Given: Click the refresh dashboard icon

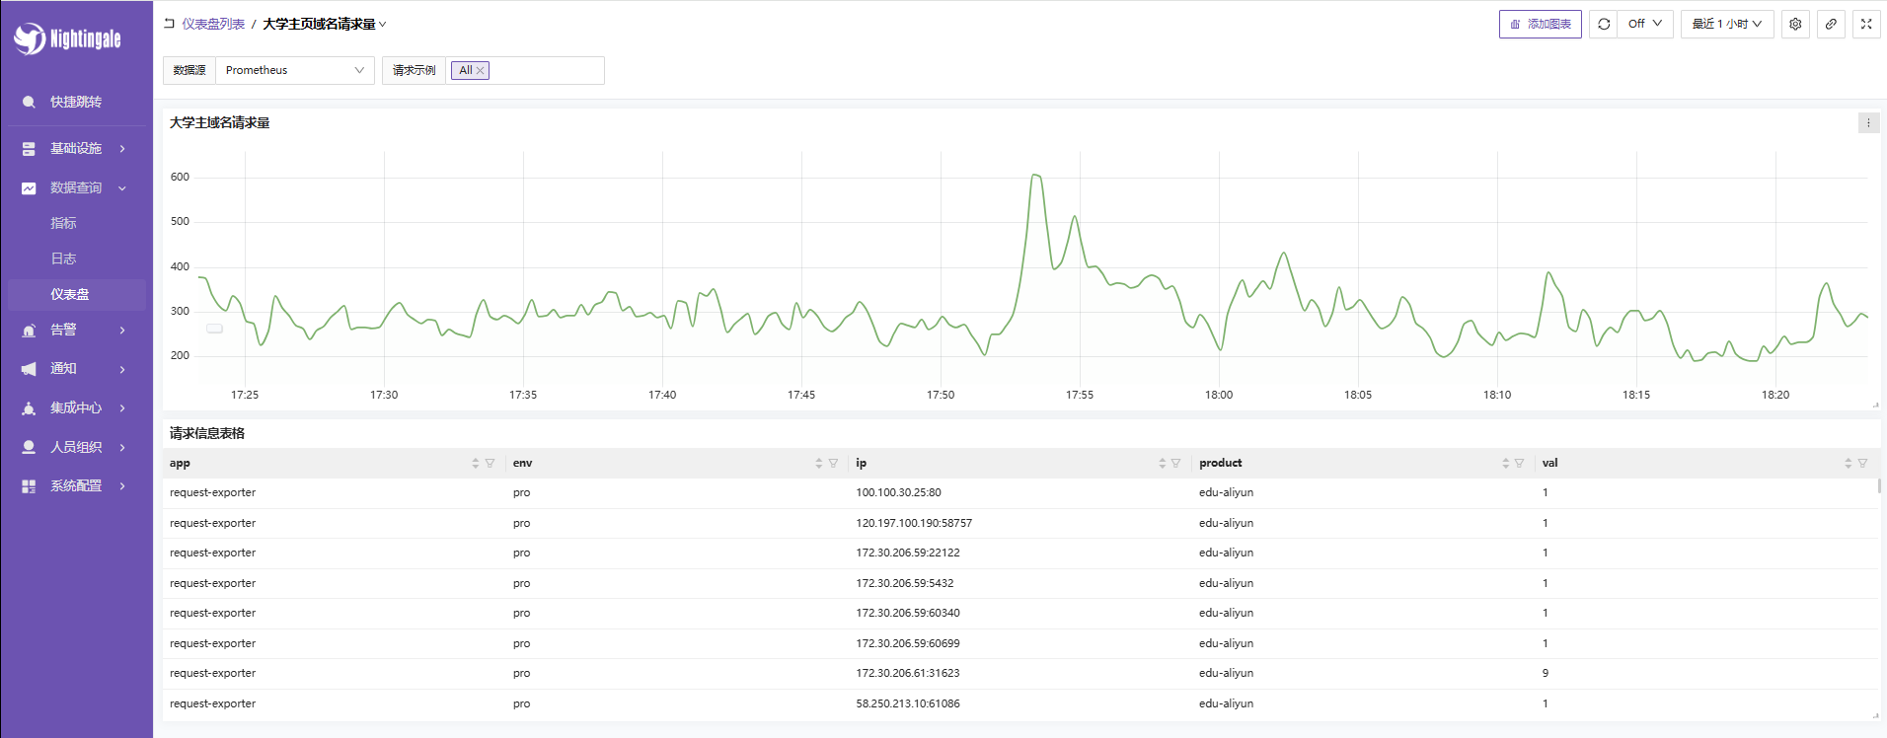Looking at the screenshot, I should [x=1604, y=25].
